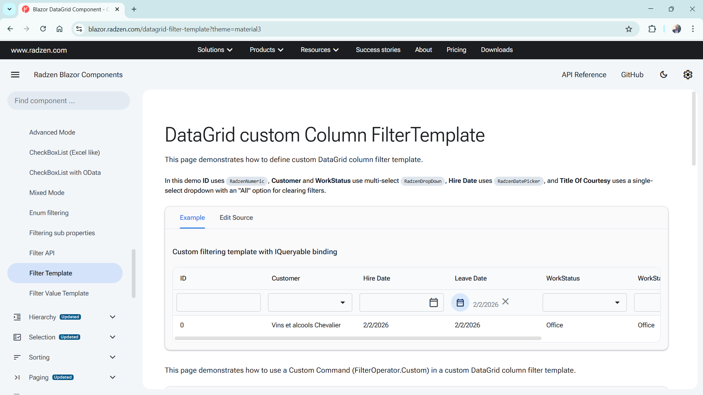The image size is (703, 395).
Task: Open theme settings gear icon
Action: point(688,75)
